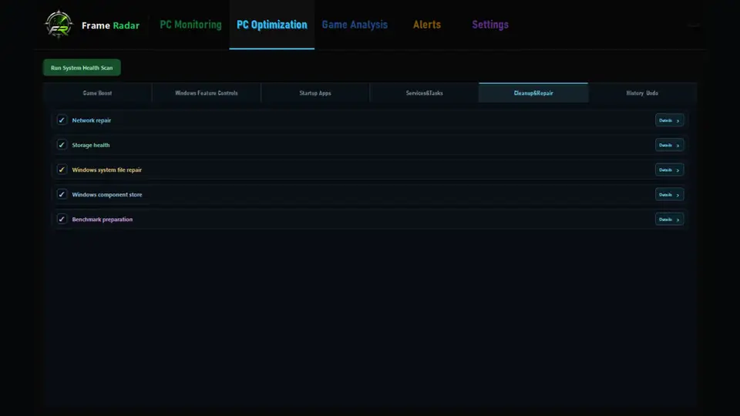This screenshot has width=740, height=416.
Task: Click the Network repair label
Action: [x=92, y=120]
